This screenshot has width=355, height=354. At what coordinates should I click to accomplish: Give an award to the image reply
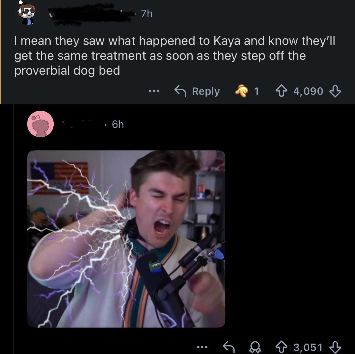[255, 347]
